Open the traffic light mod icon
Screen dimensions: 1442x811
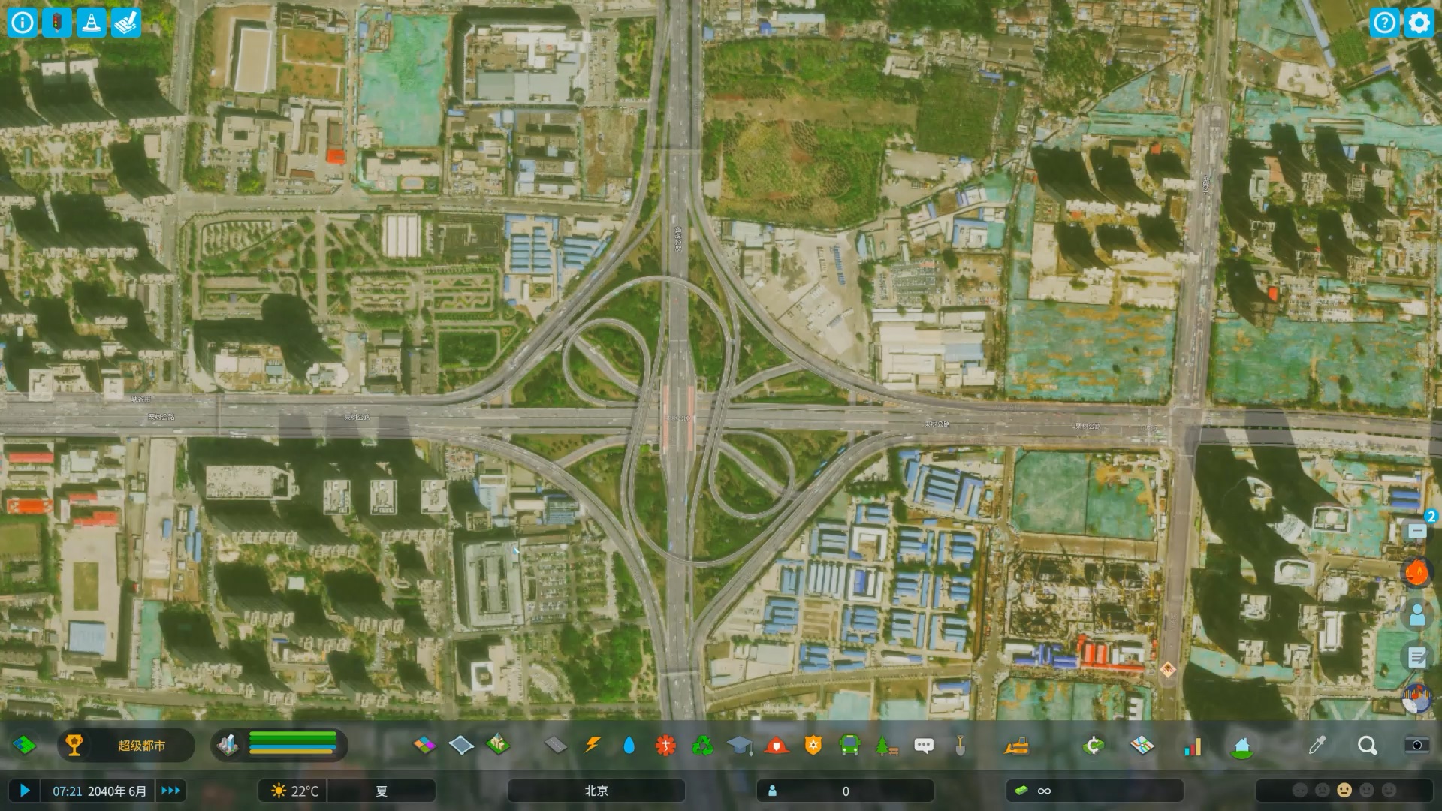tap(57, 23)
